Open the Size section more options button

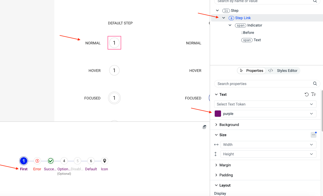313,135
